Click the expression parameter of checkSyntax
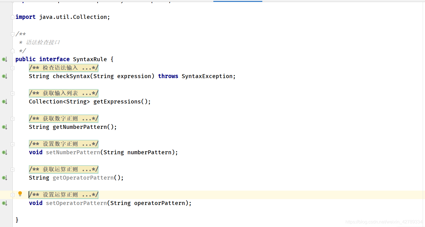This screenshot has height=227, width=425. [x=134, y=76]
